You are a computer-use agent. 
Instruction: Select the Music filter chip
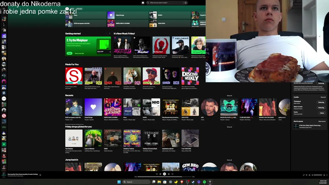pos(72,9)
